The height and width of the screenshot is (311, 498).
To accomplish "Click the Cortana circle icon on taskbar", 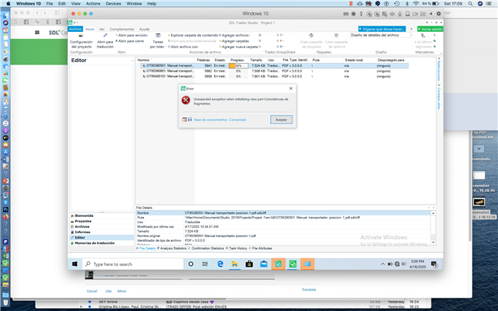I will pos(191,264).
